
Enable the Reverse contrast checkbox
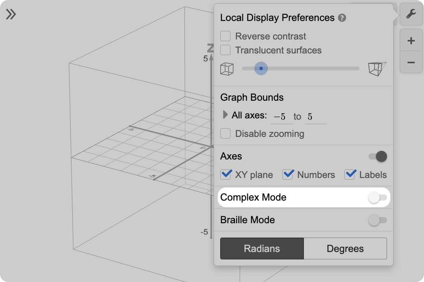pos(226,36)
